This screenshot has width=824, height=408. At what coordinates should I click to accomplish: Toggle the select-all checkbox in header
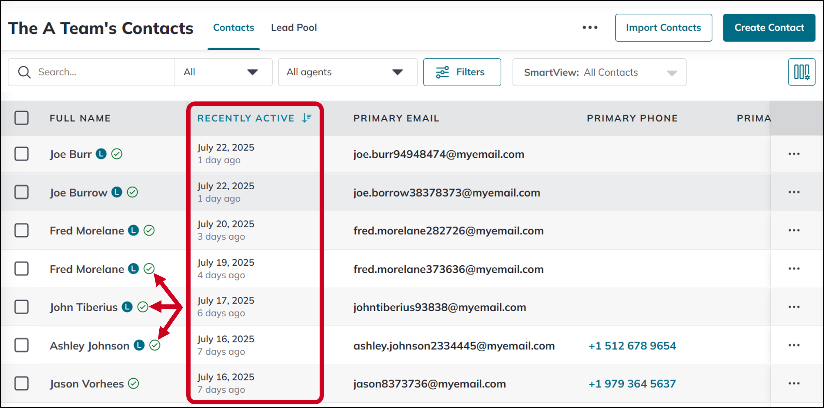click(22, 118)
